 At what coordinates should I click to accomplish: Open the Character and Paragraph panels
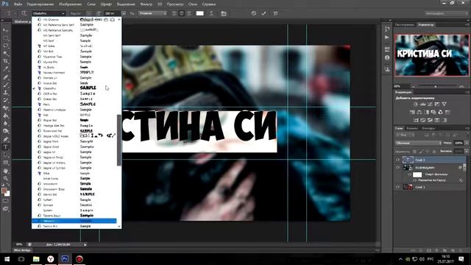point(224,13)
